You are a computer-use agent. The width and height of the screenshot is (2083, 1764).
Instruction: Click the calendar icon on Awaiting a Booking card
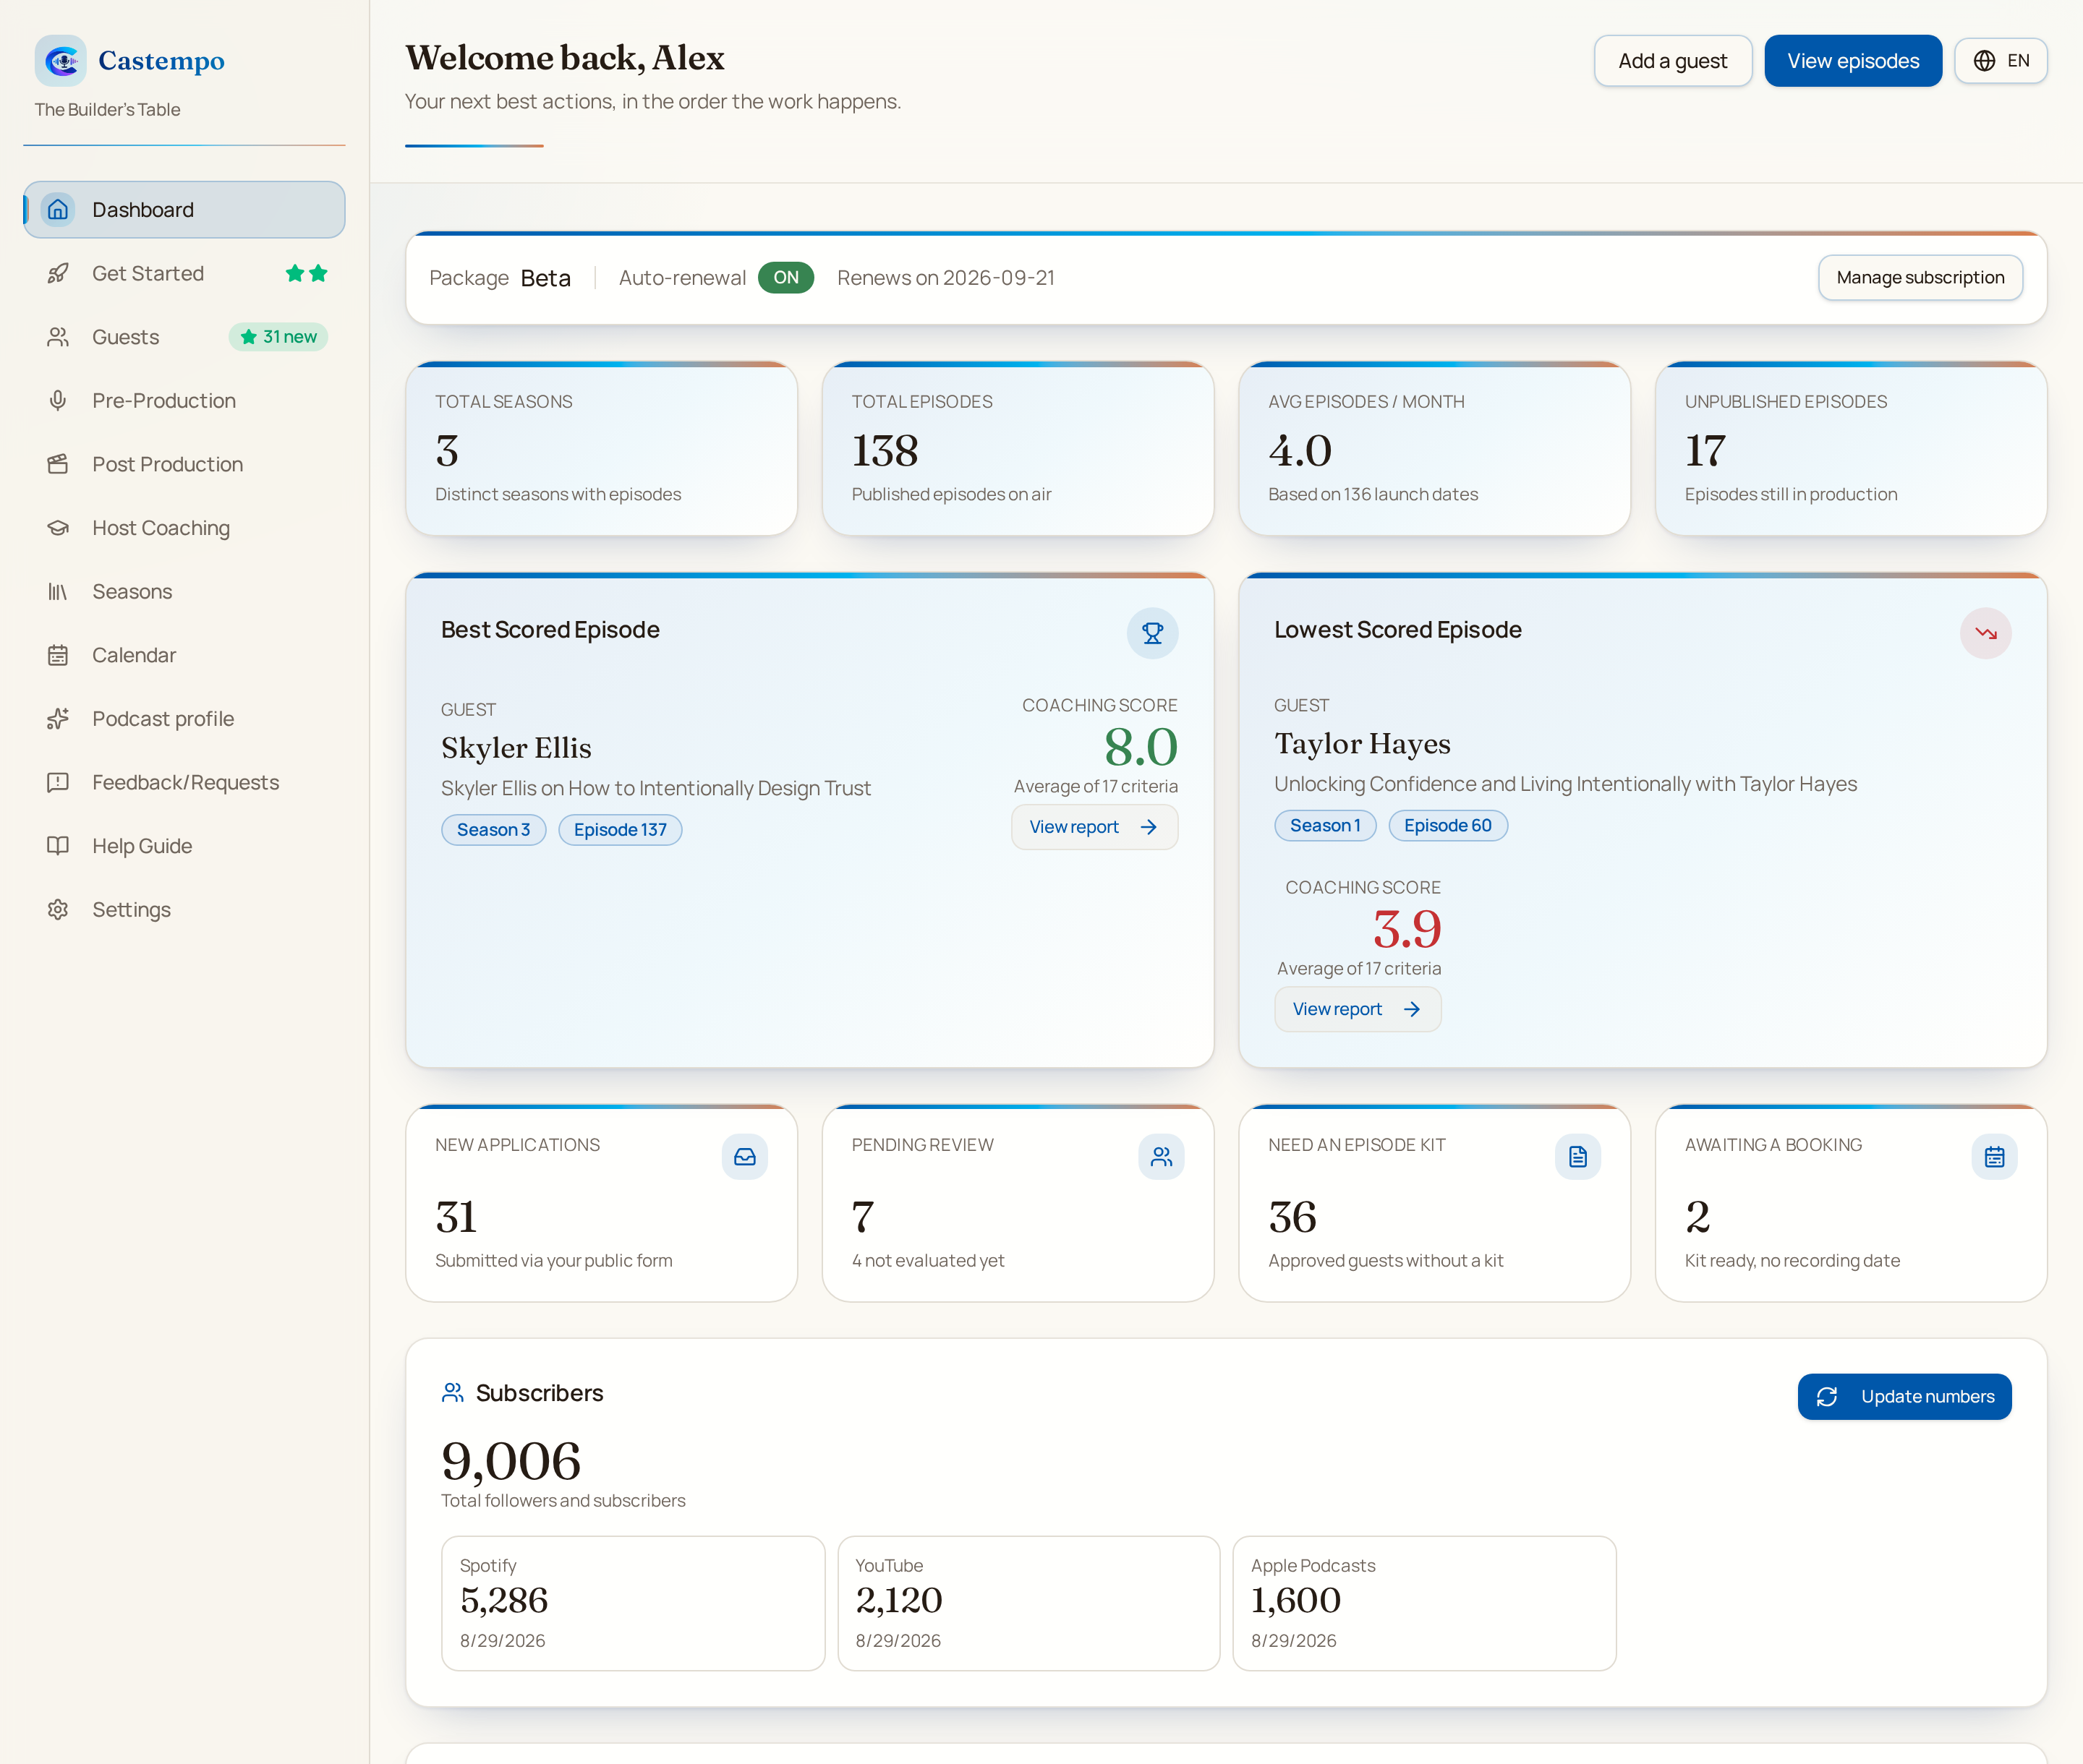coord(1994,1157)
